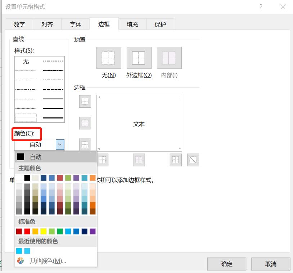Choose 自动 black automatic color option
The width and height of the screenshot is (293, 273).
(56, 157)
